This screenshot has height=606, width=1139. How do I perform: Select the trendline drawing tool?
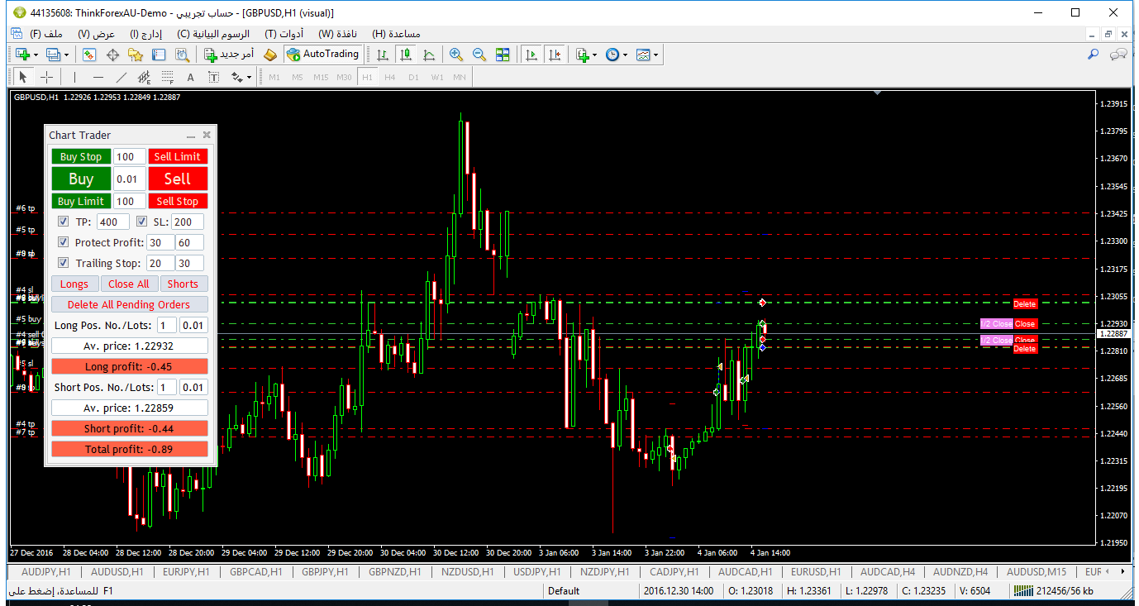[x=122, y=78]
